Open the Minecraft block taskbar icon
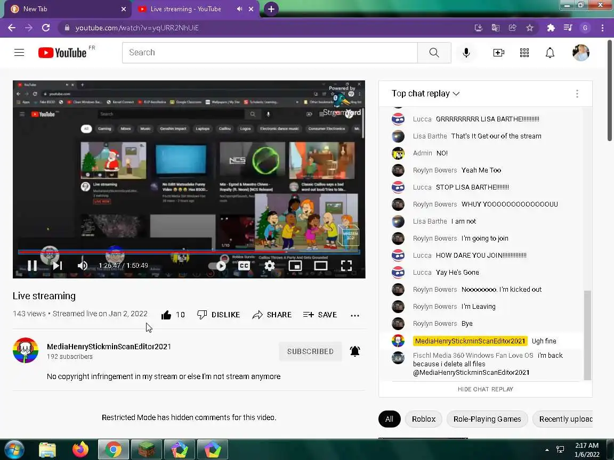Screen dimensions: 614x460 click(x=146, y=449)
